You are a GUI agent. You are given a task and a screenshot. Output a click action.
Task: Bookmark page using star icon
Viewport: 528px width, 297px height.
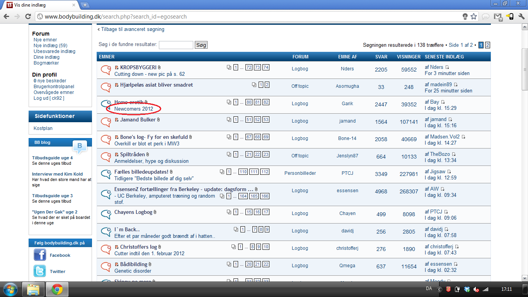(473, 17)
